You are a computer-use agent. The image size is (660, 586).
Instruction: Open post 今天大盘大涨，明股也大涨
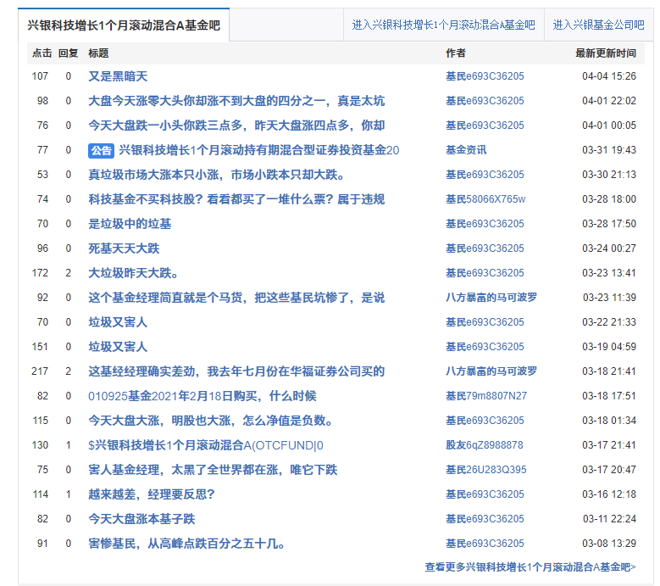[211, 421]
